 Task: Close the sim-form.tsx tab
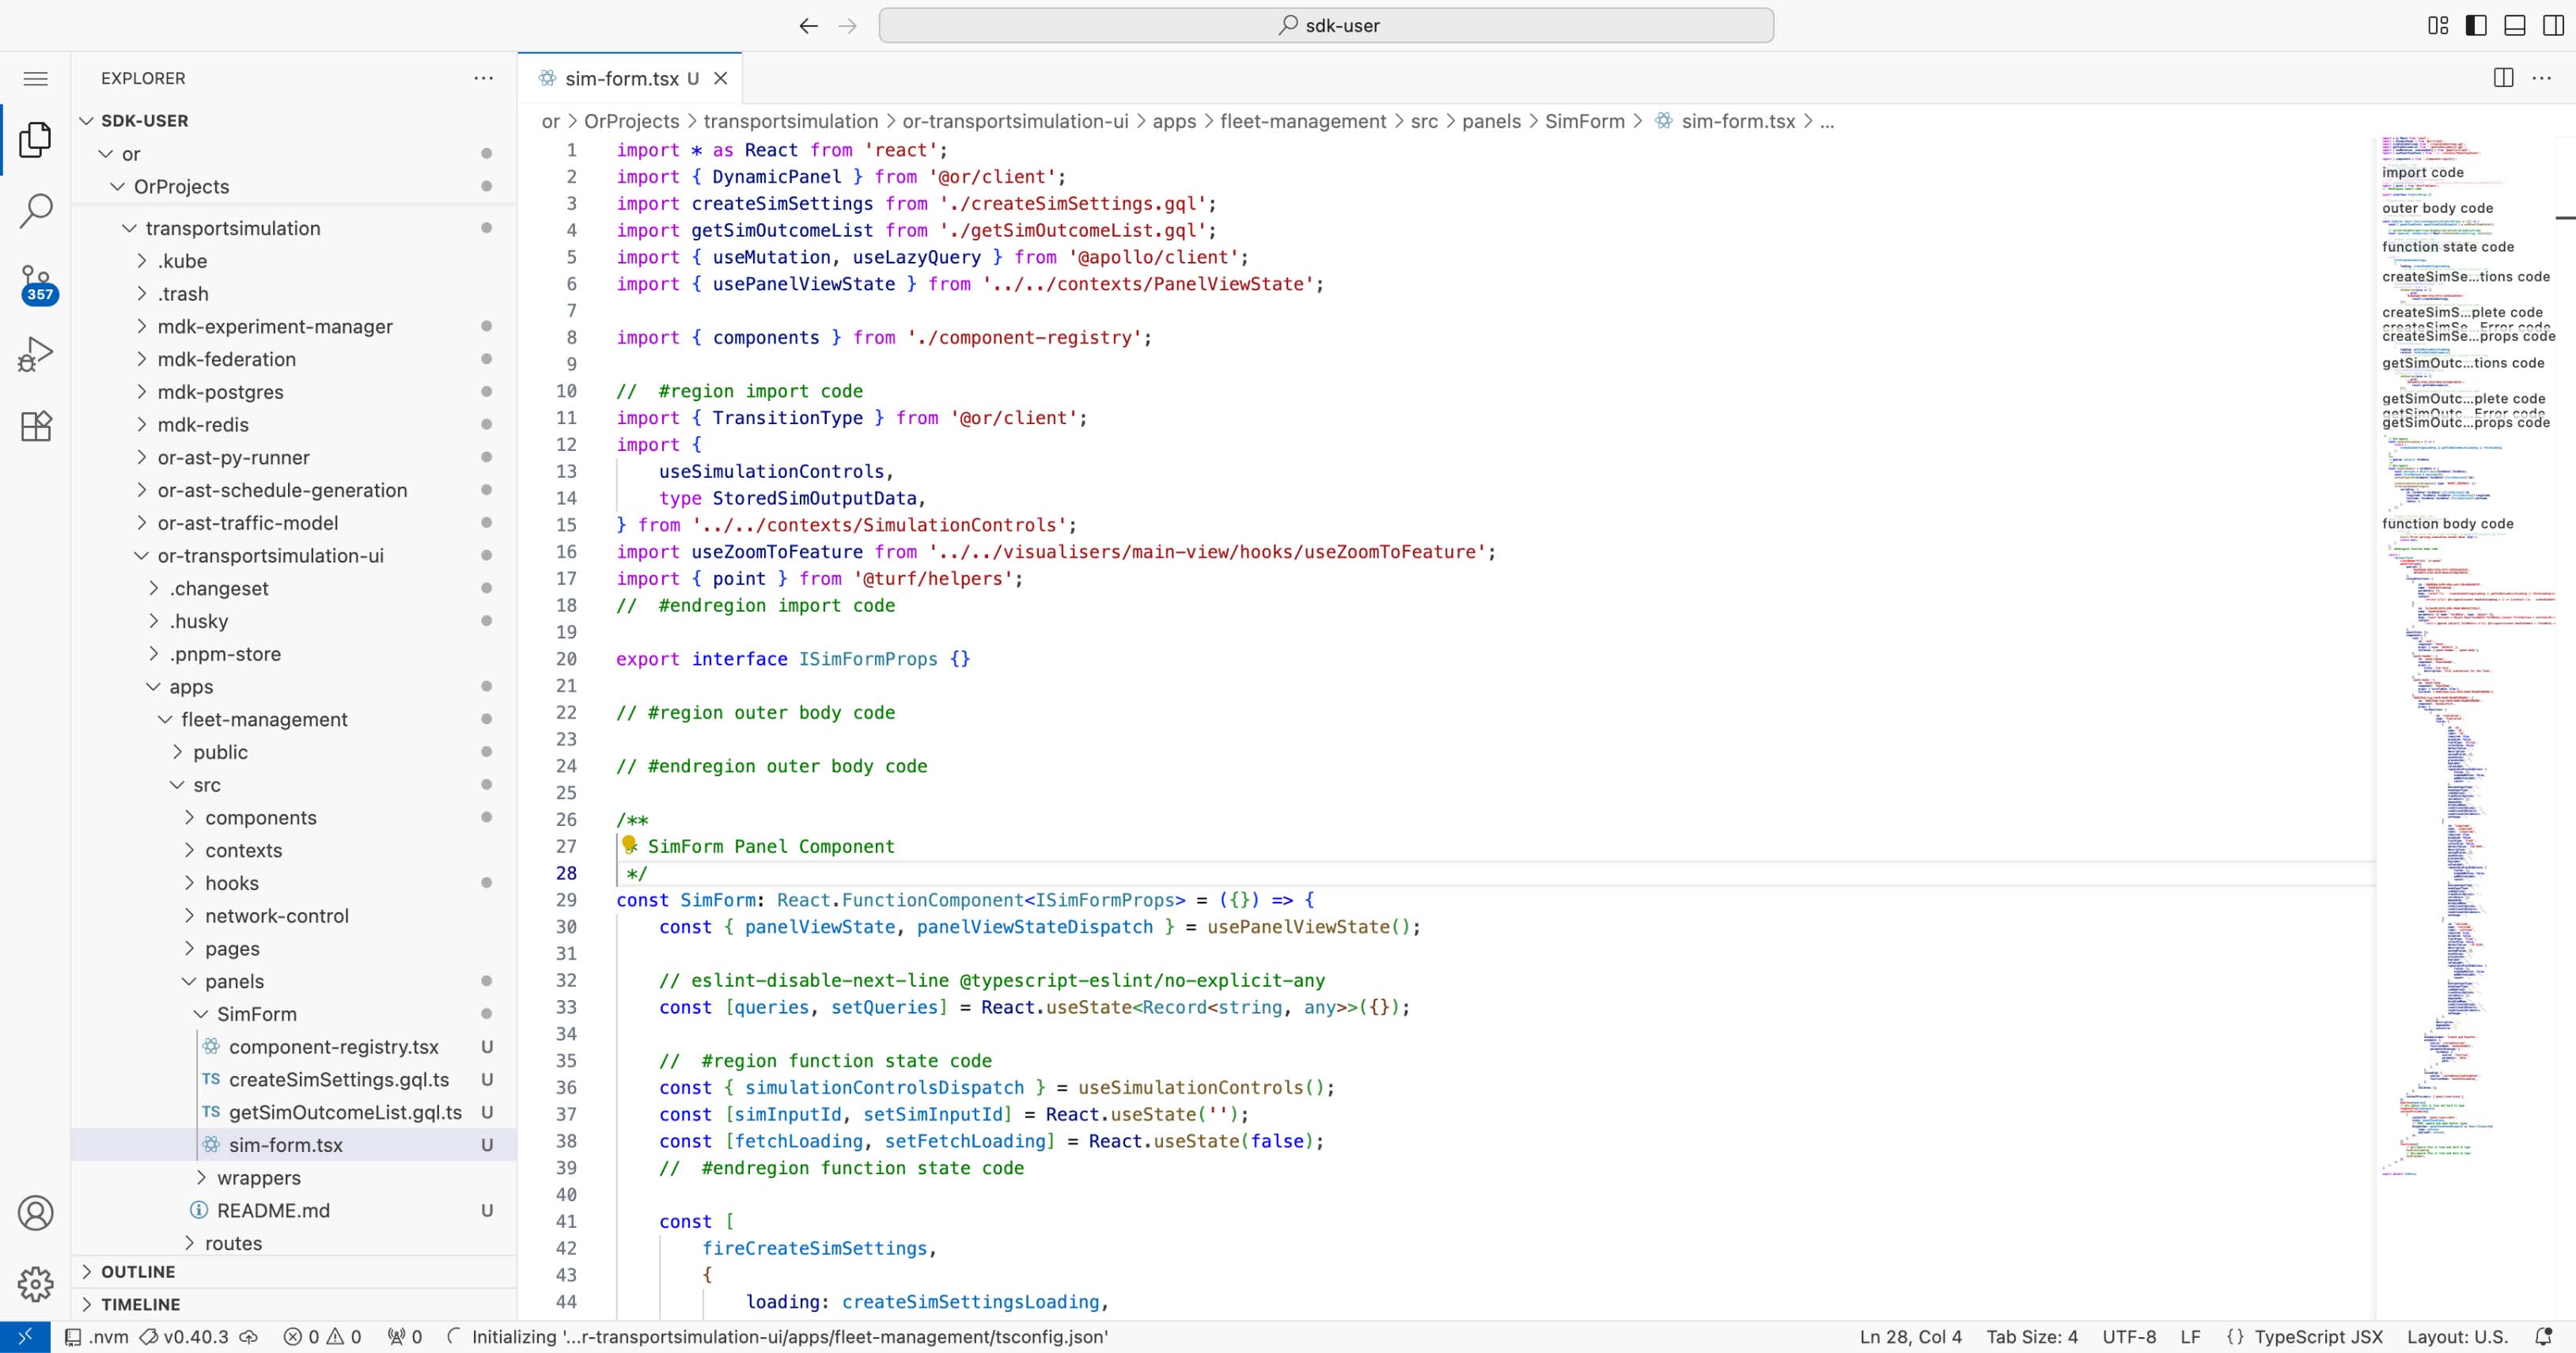coord(720,78)
